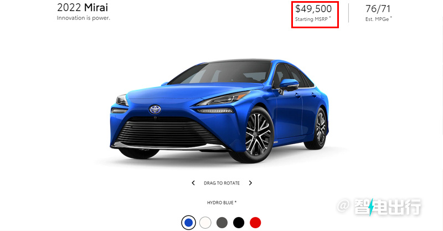Click the Drag to Rotate label
Screen dimensions: 443x231
tap(222, 183)
